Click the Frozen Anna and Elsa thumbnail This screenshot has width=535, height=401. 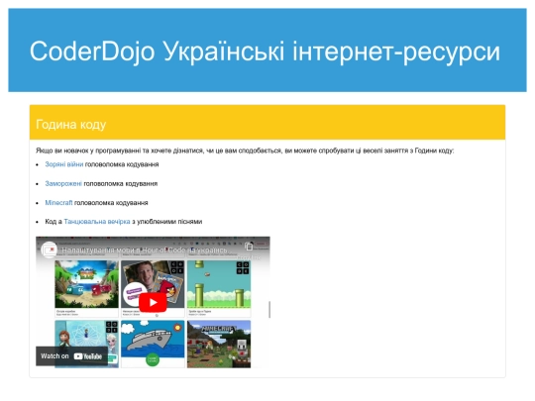[86, 344]
